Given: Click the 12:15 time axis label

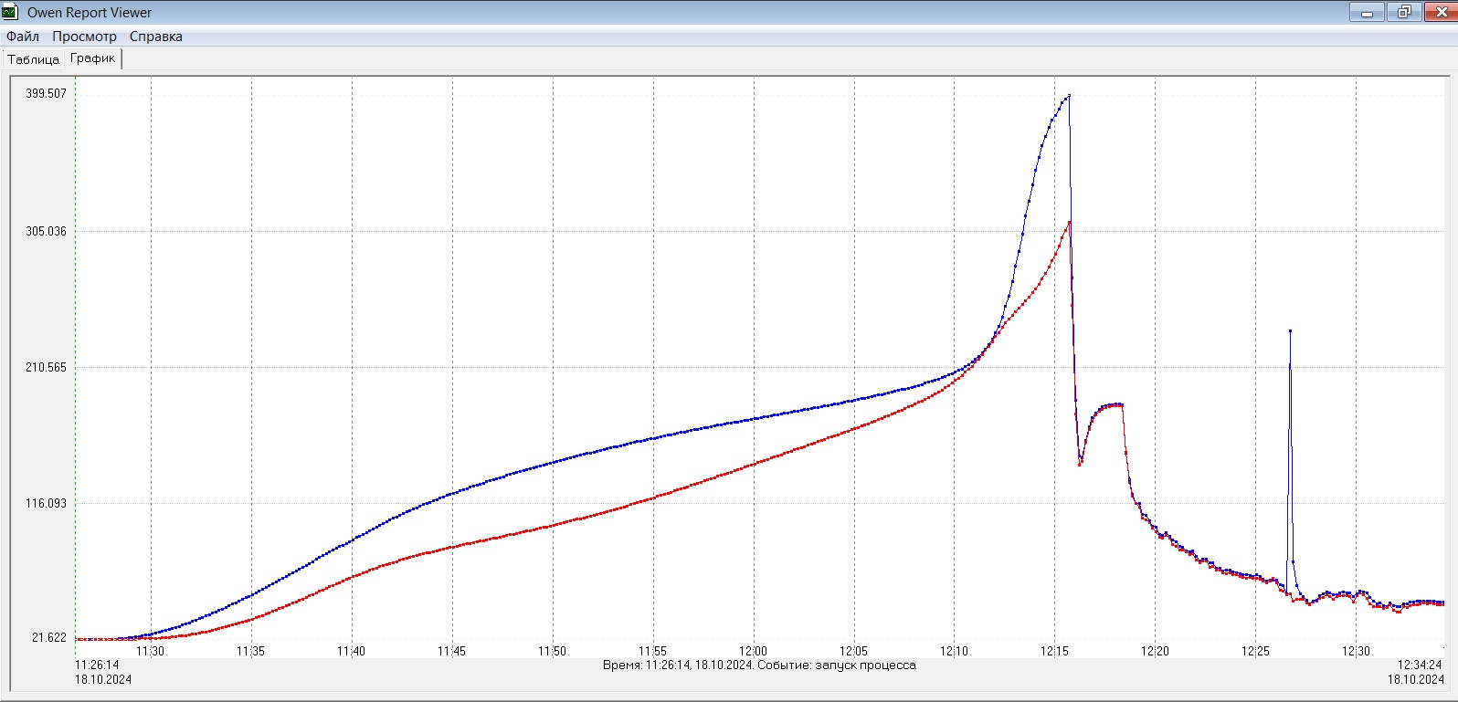Looking at the screenshot, I should pyautogui.click(x=1055, y=651).
